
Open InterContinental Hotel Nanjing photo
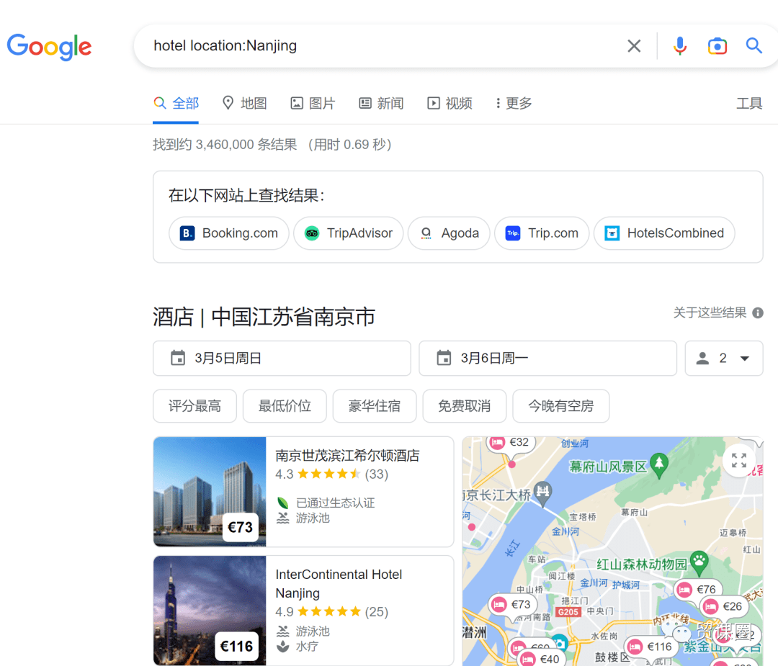click(x=210, y=611)
